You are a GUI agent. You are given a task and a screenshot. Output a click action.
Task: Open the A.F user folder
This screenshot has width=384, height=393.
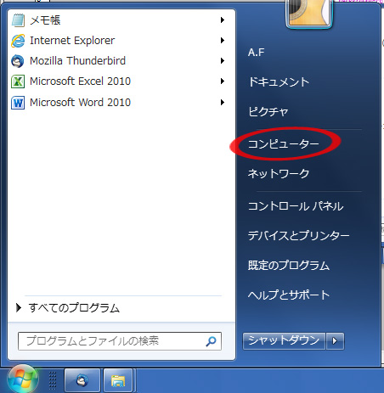pos(257,53)
